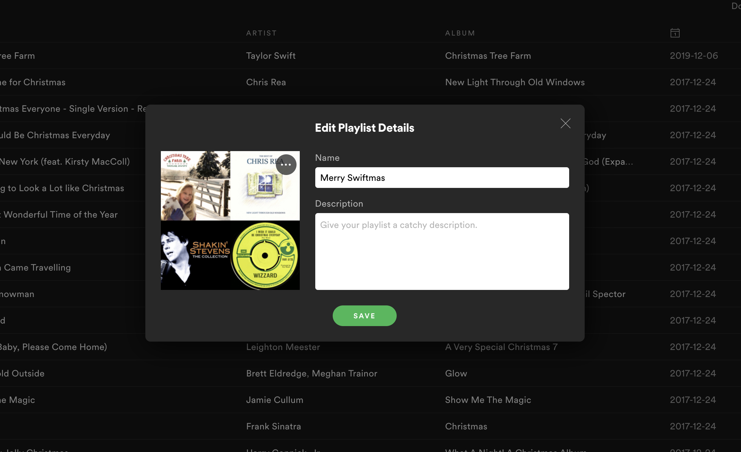The height and width of the screenshot is (452, 741).
Task: Sort tracks by the Album column header
Action: (x=460, y=33)
